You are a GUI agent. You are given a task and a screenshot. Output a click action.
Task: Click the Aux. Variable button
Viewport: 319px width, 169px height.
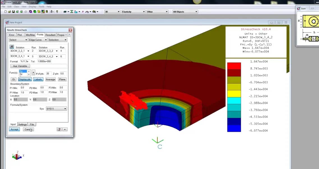click(x=20, y=66)
